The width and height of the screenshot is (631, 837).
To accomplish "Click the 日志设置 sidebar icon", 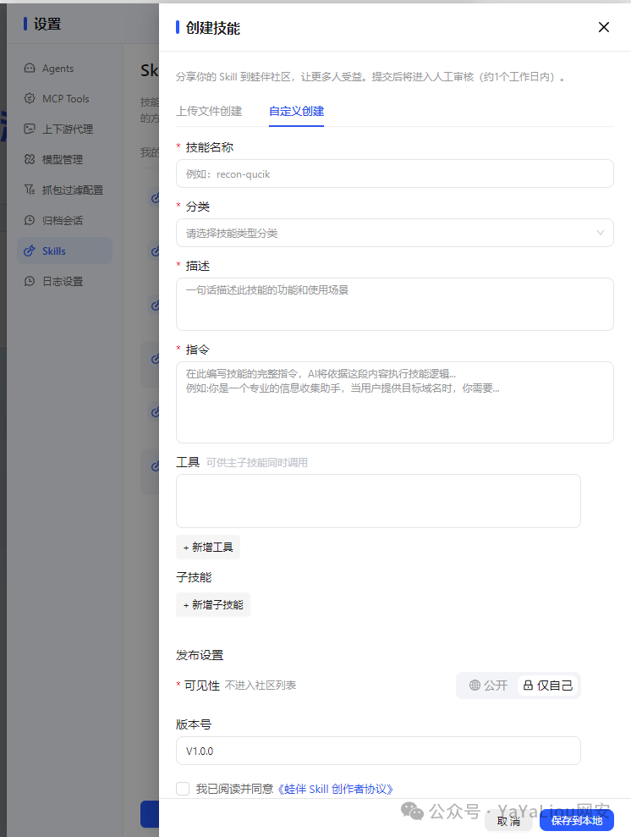I will coord(30,281).
